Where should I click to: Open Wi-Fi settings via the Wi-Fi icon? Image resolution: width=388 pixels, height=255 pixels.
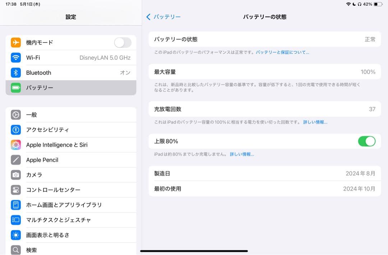tap(16, 57)
